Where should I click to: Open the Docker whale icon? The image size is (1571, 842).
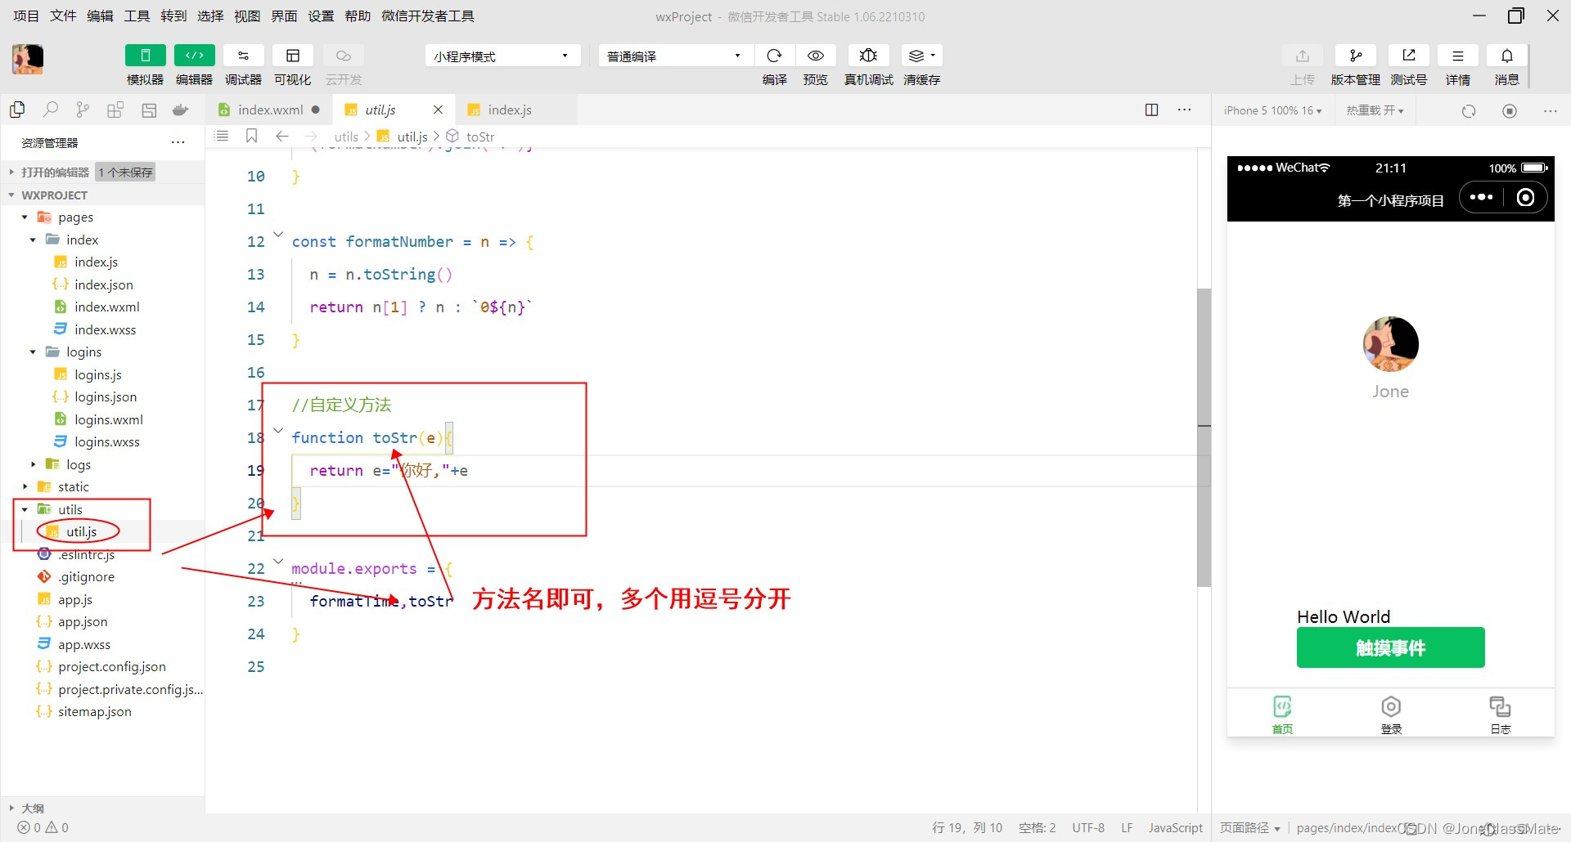click(x=181, y=110)
